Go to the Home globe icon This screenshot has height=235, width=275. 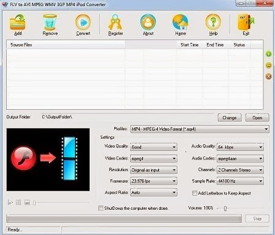[180, 22]
